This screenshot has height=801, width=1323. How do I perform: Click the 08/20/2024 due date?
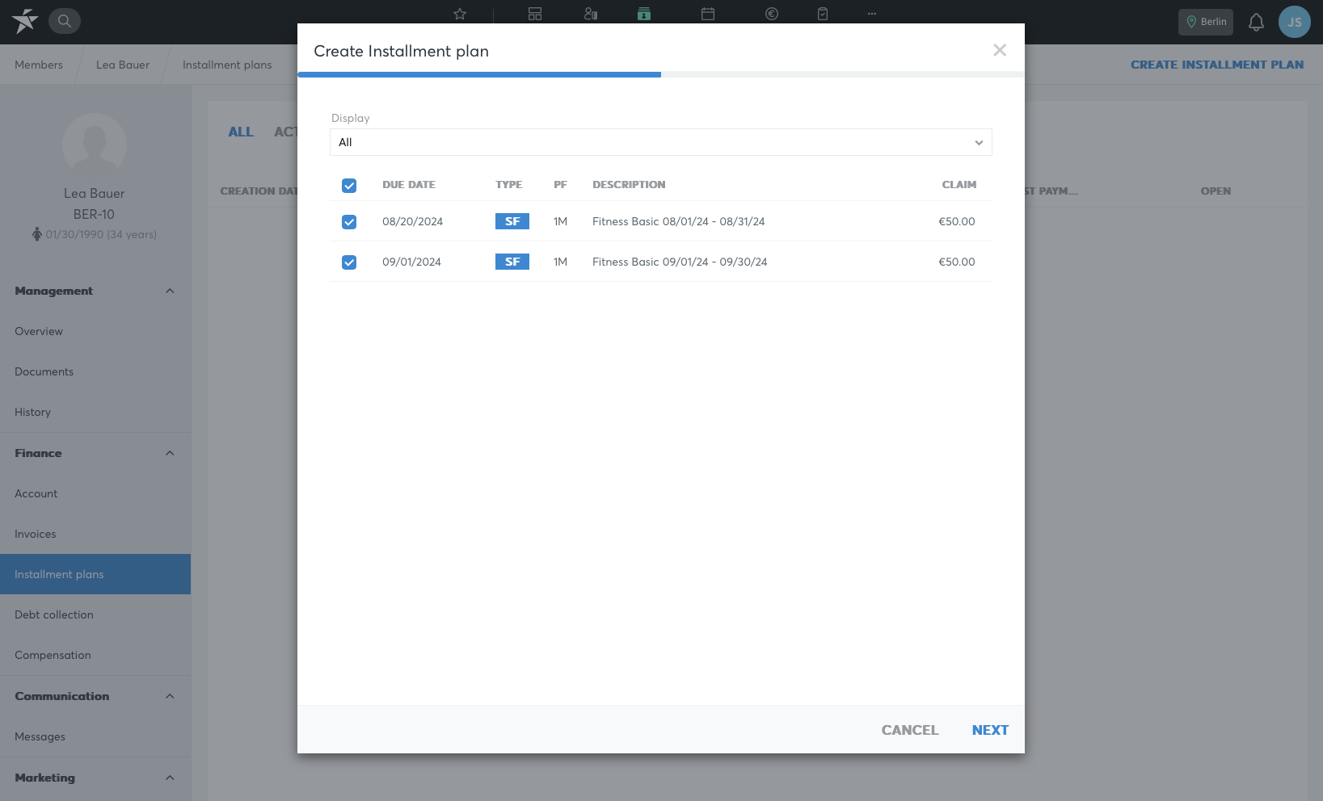pos(413,221)
